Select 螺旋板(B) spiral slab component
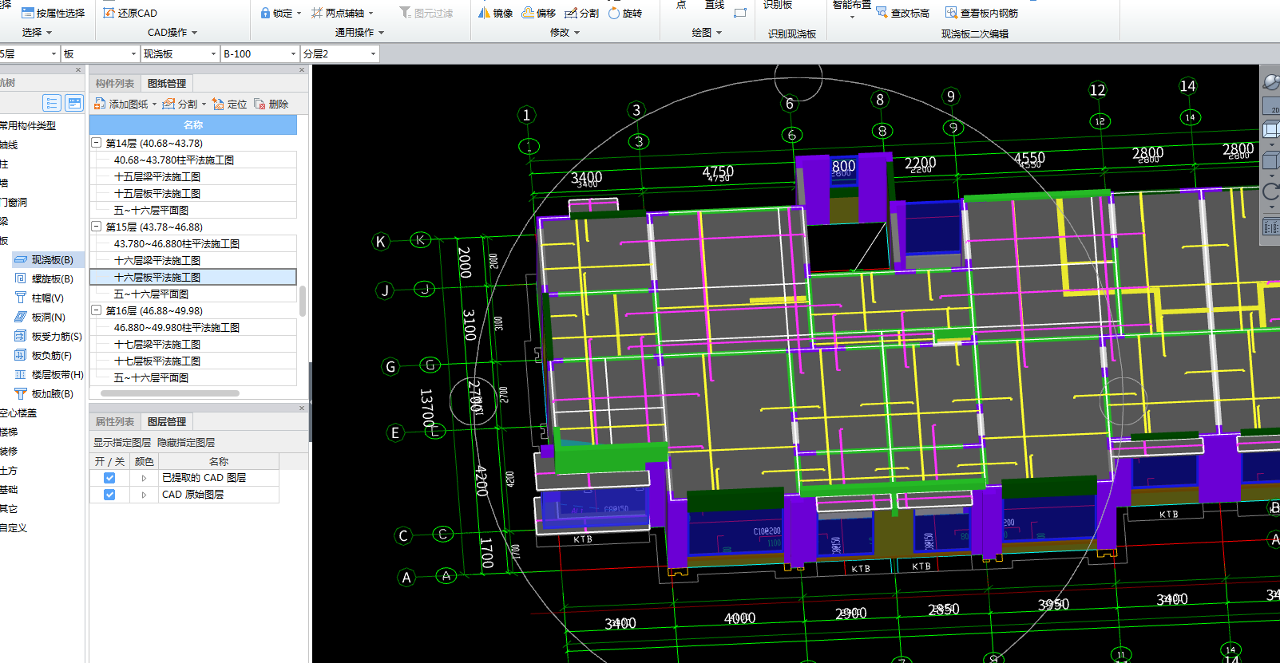The width and height of the screenshot is (1280, 663). [x=45, y=278]
